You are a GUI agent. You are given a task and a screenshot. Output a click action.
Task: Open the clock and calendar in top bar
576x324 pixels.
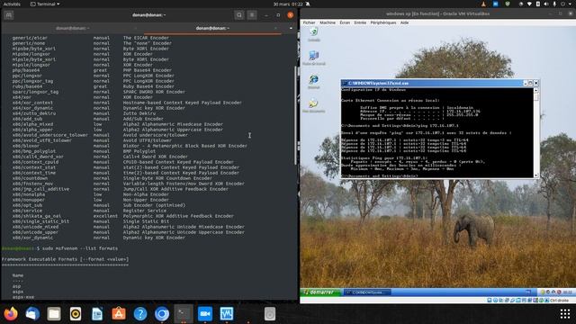tap(288, 4)
